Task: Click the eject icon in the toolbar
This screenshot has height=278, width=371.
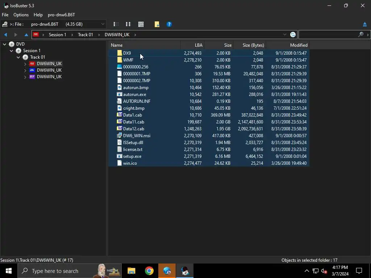Action: tap(364, 24)
